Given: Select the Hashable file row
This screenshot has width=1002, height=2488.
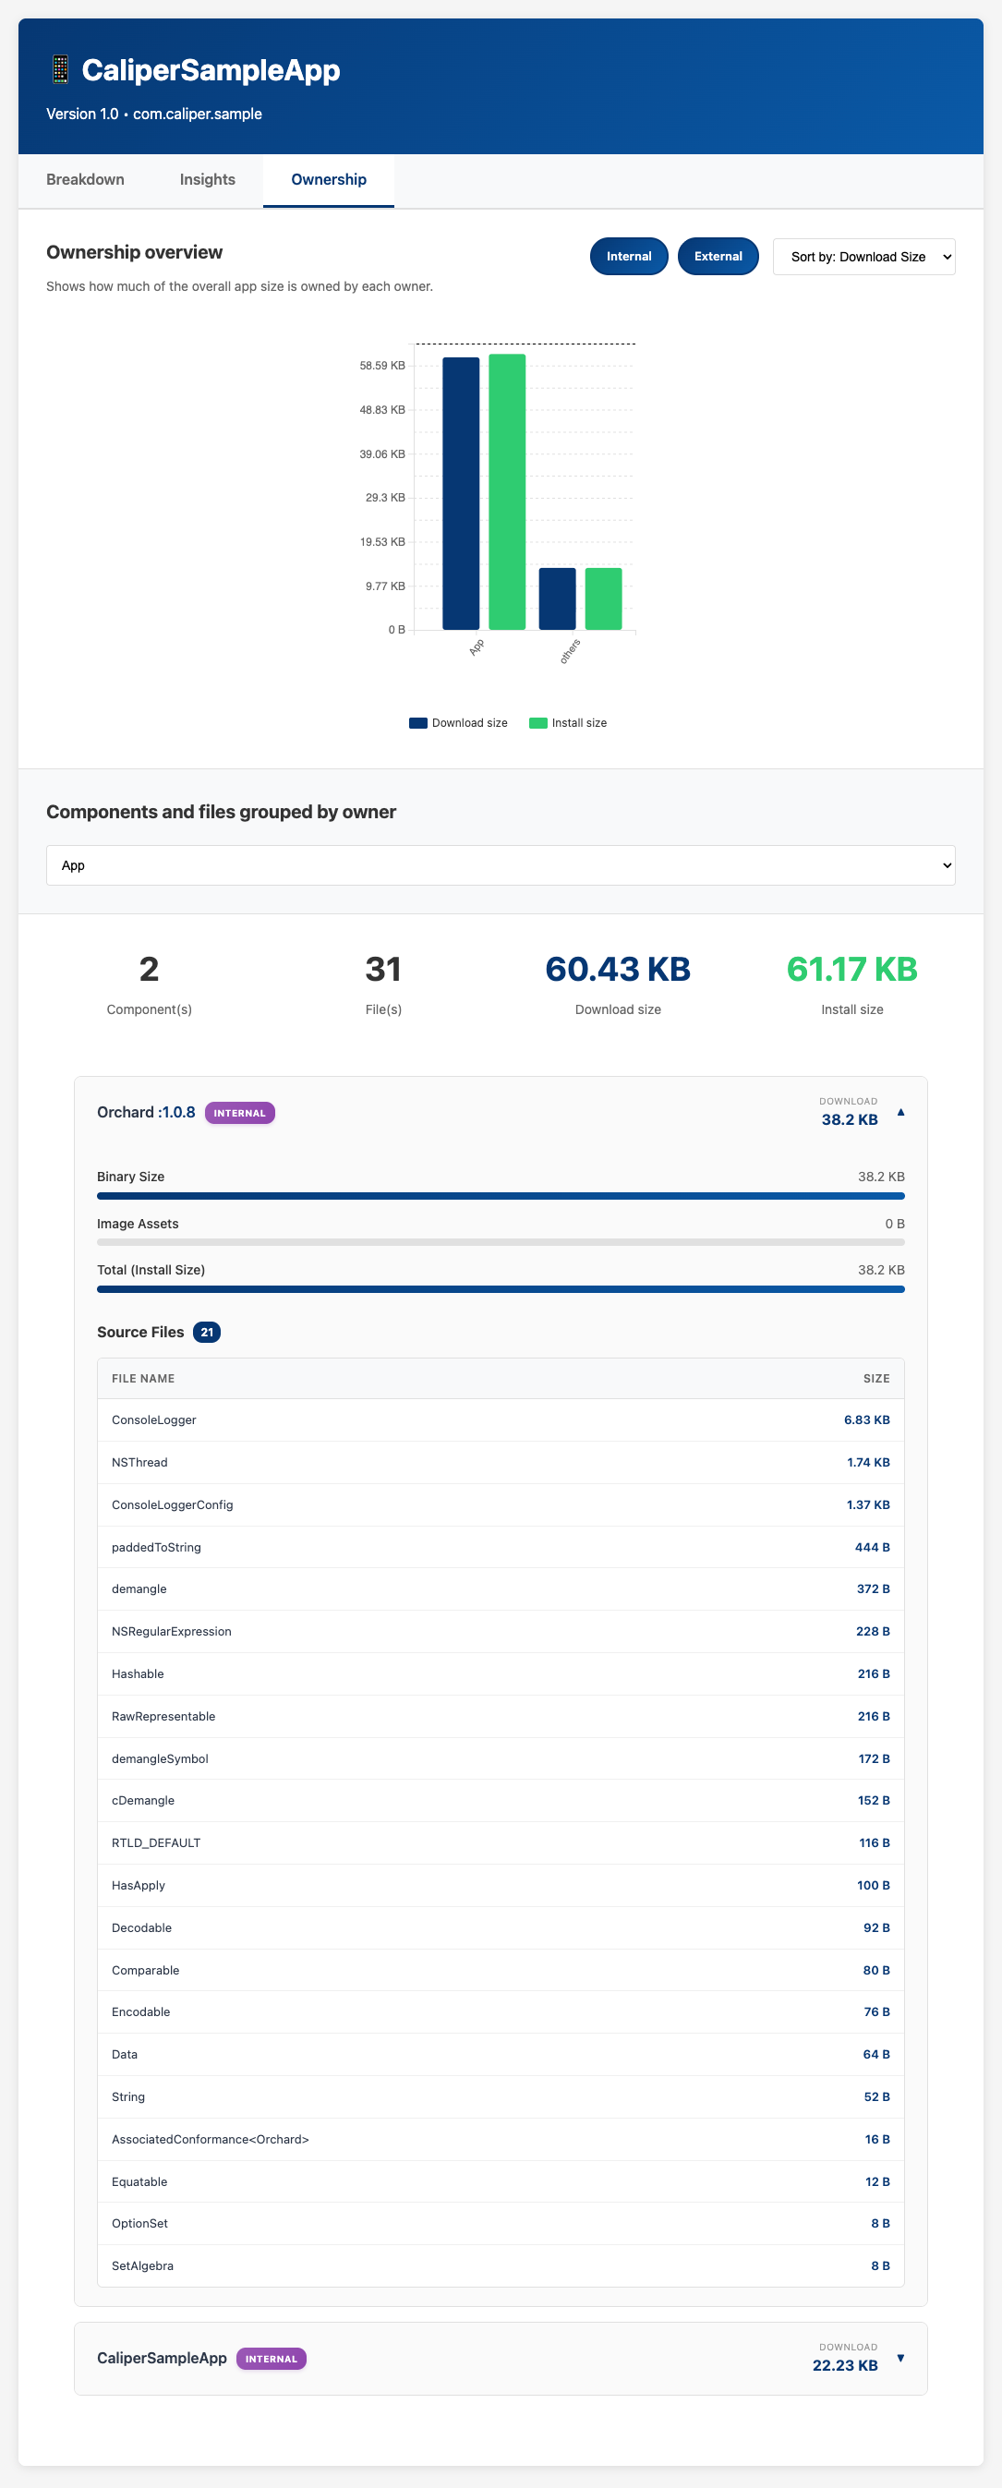Looking at the screenshot, I should (x=501, y=1673).
